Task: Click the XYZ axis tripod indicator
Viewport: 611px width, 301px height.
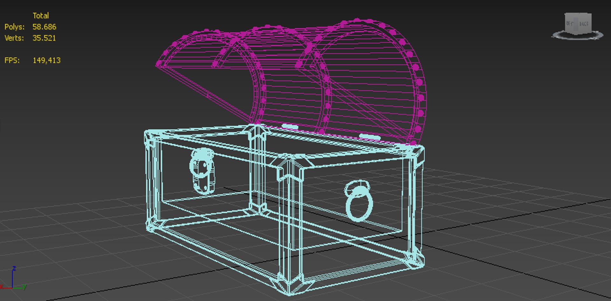Action: coord(13,278)
